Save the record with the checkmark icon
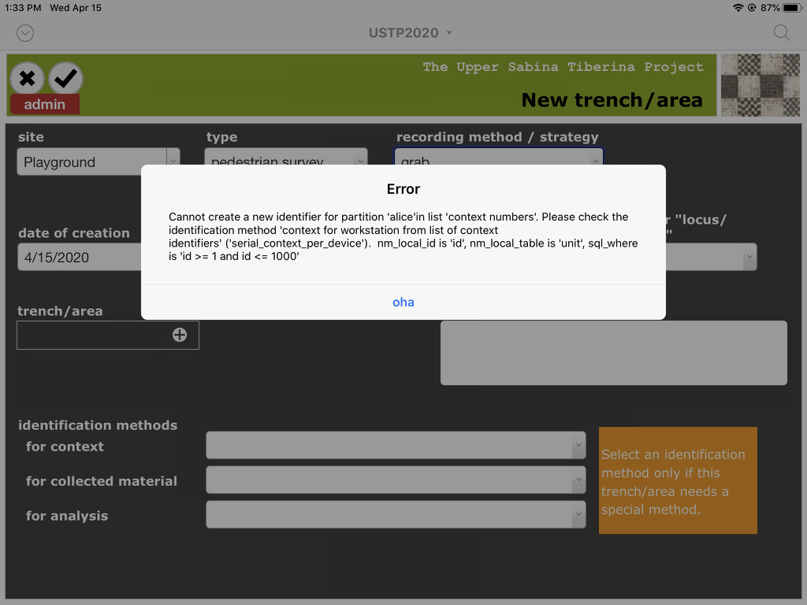 [x=65, y=79]
